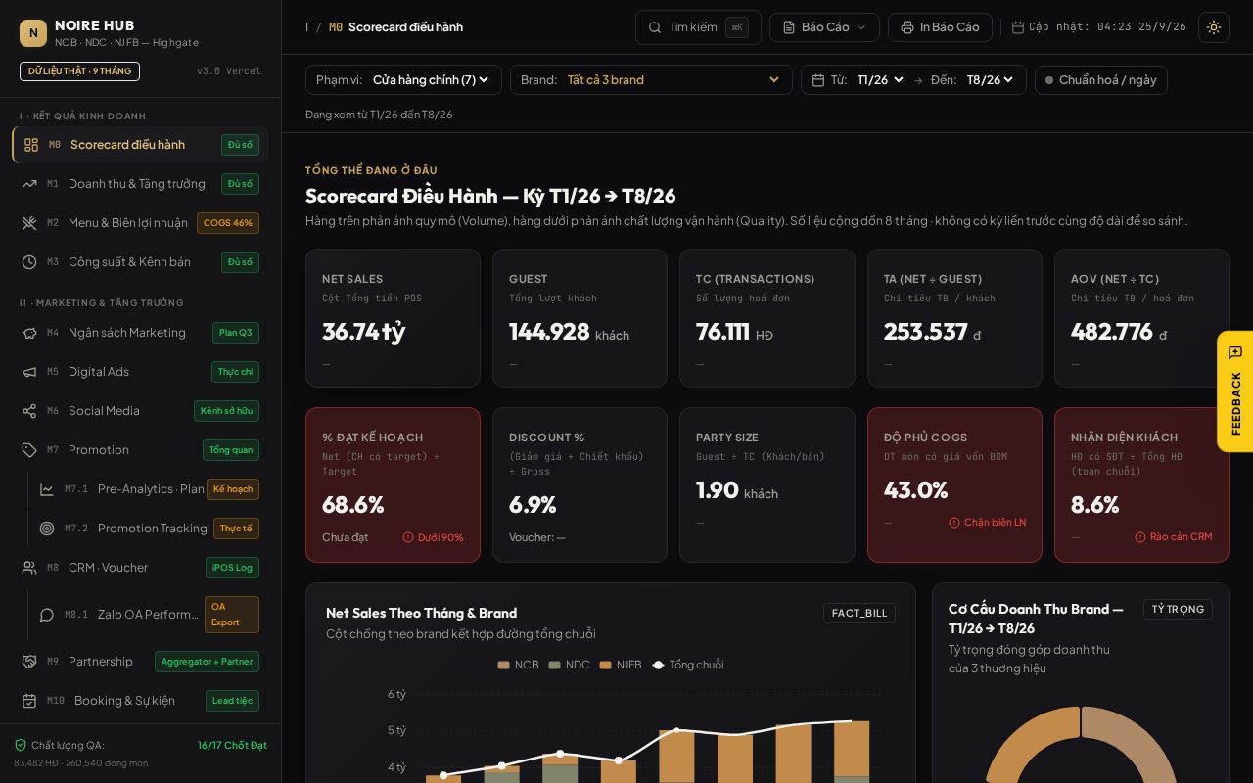Click the Promotion Tracking target icon

point(47,529)
